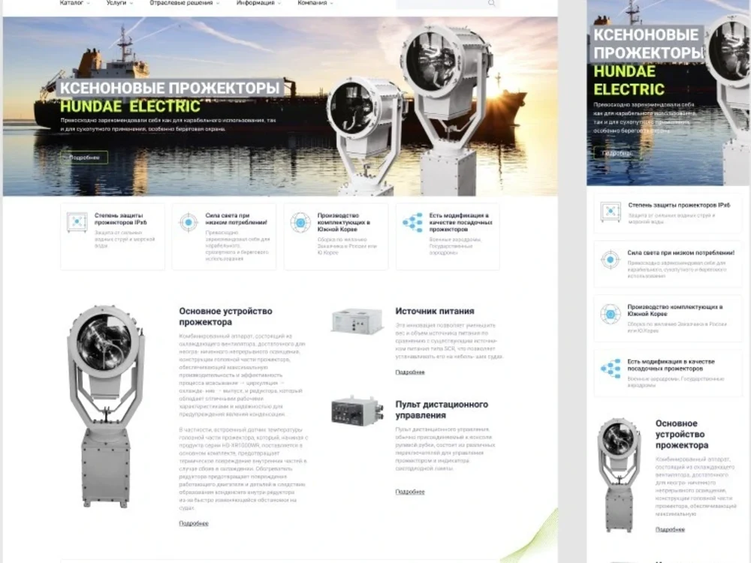Click the remote control panel image
This screenshot has height=563, width=751.
tap(357, 411)
